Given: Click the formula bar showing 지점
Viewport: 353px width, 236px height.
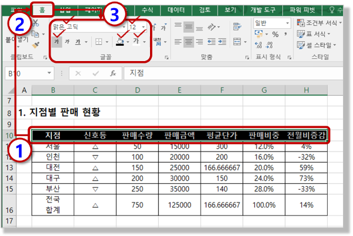Looking at the screenshot, I should 233,73.
